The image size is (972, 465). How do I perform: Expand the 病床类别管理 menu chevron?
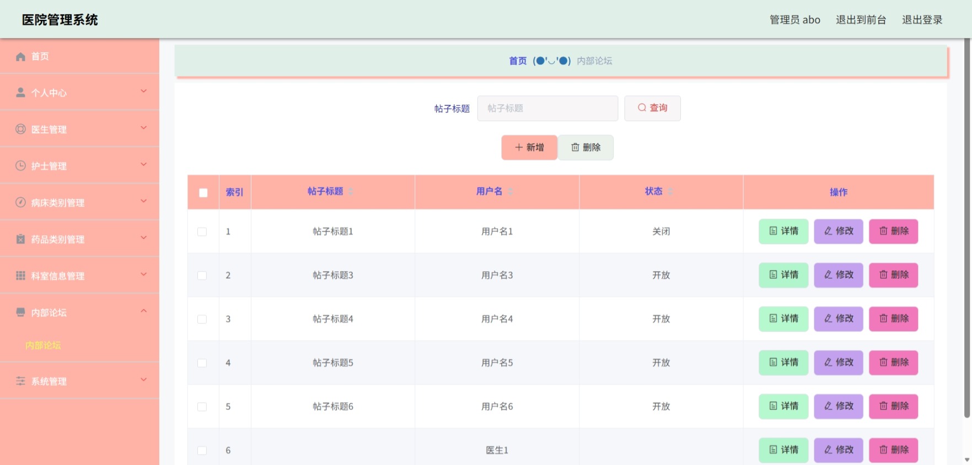143,201
